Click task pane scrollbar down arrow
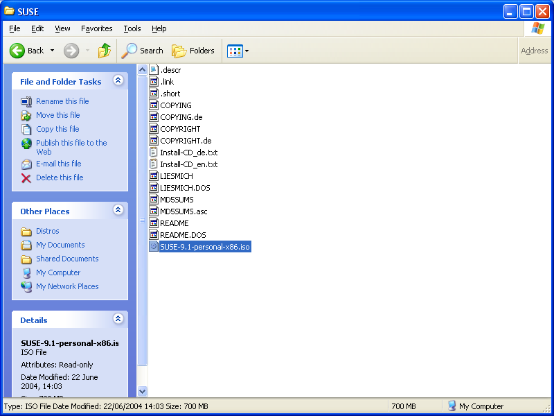Image resolution: width=554 pixels, height=416 pixels. click(x=143, y=391)
